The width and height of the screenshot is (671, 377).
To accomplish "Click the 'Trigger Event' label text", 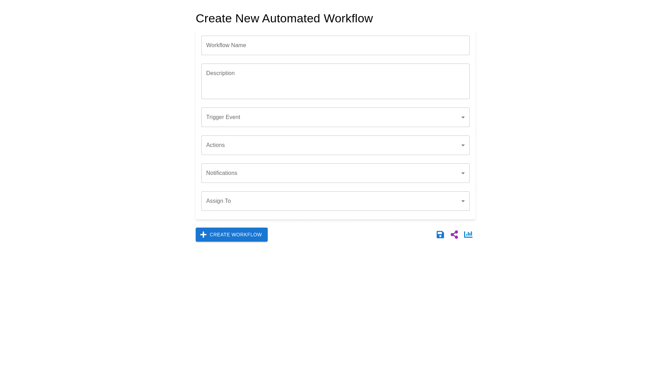I will (x=223, y=117).
